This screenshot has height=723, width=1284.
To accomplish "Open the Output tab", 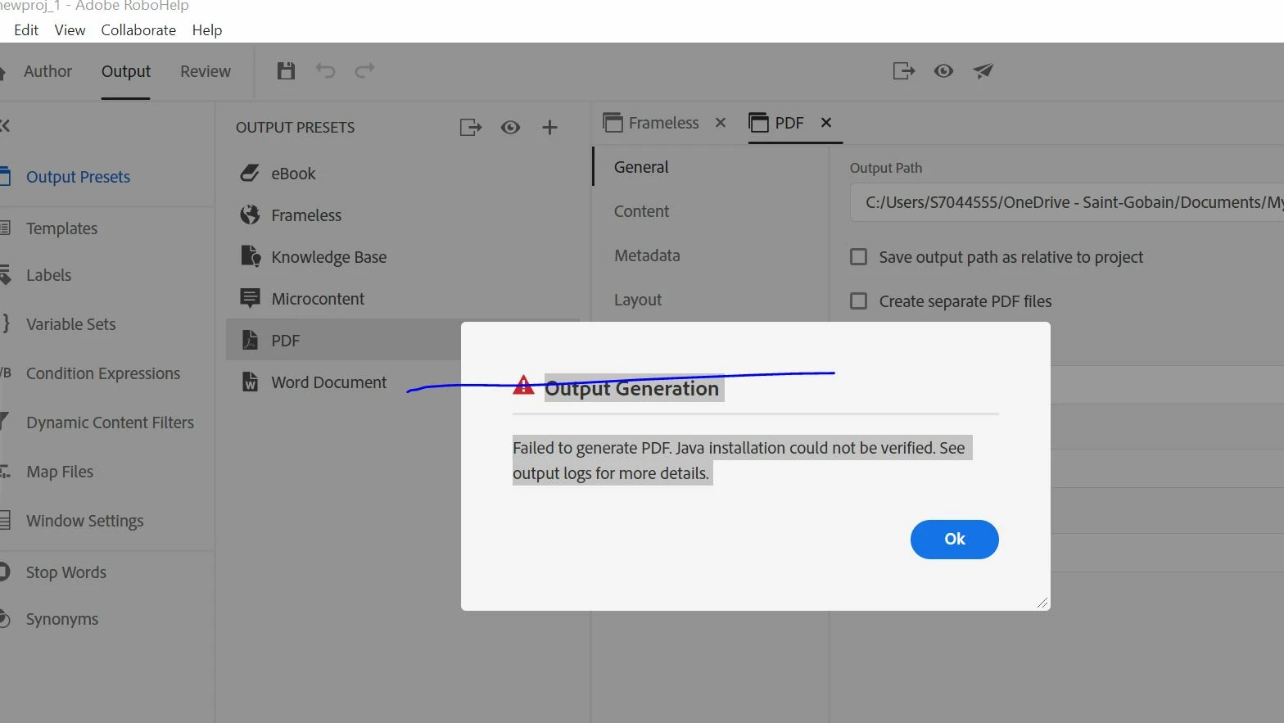I will click(x=125, y=71).
